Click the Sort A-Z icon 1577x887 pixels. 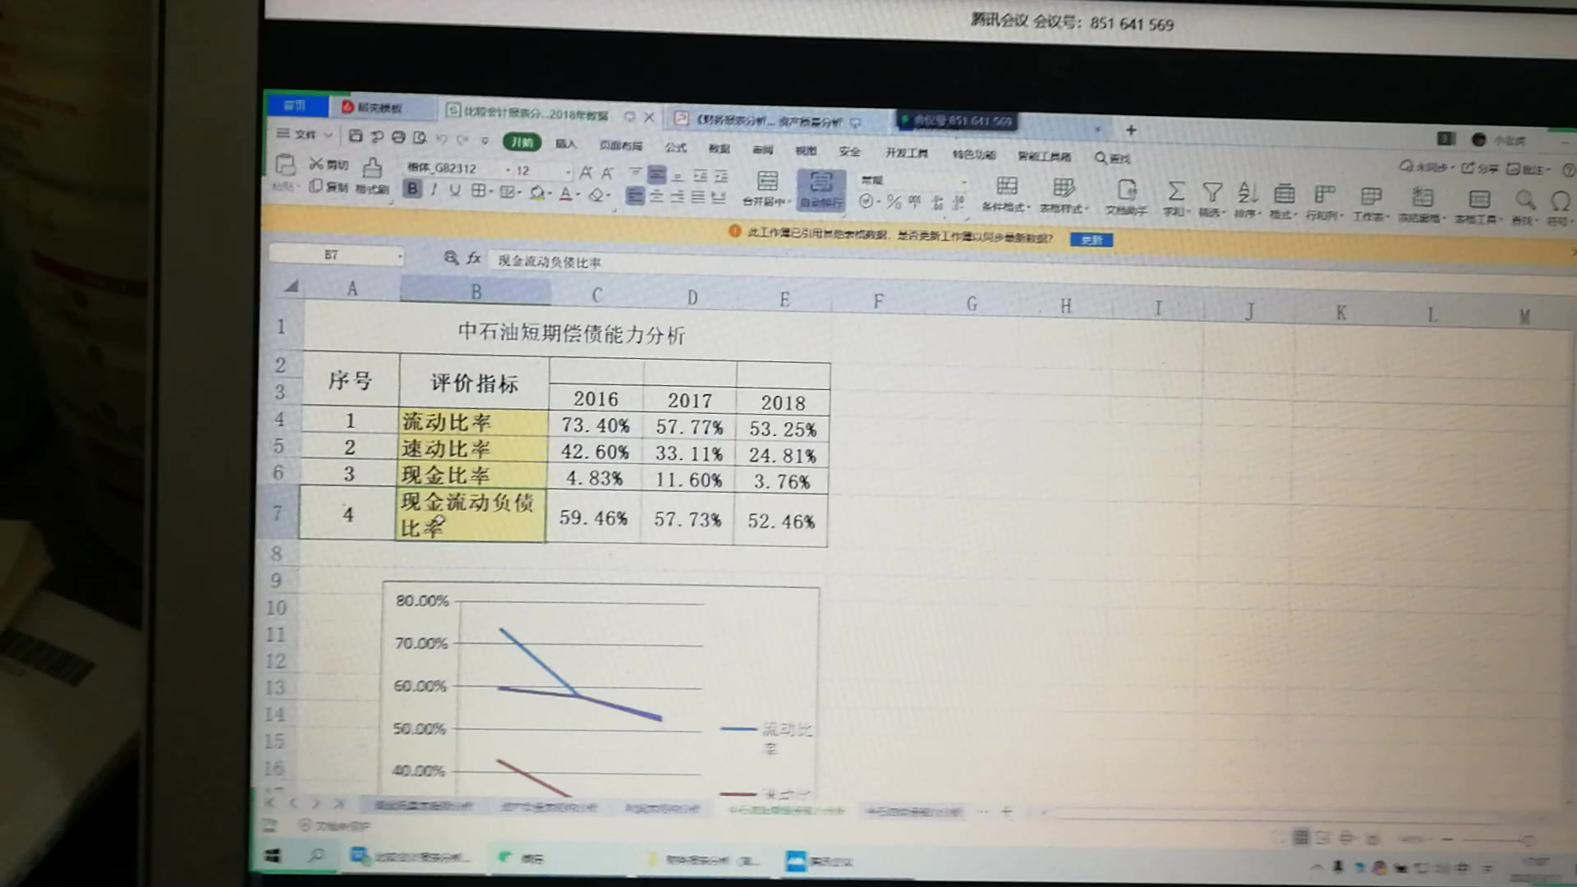(x=1248, y=193)
